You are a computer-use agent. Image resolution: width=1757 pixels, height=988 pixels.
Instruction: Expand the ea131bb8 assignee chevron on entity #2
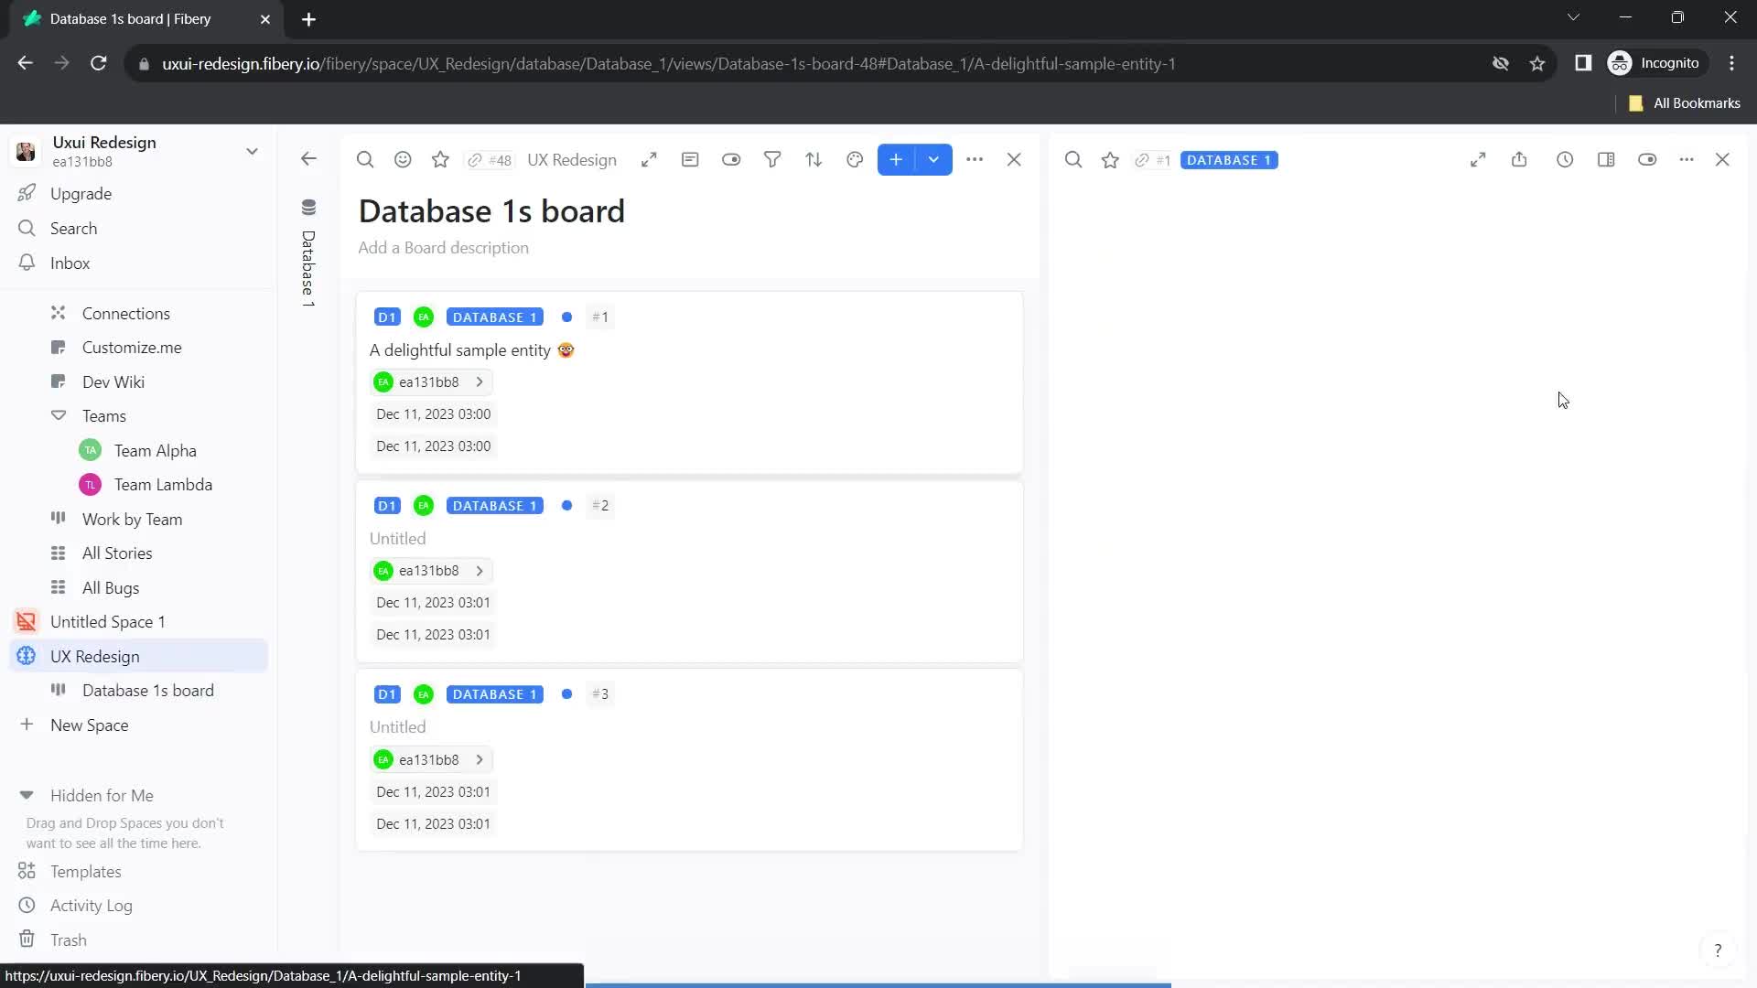tap(480, 569)
